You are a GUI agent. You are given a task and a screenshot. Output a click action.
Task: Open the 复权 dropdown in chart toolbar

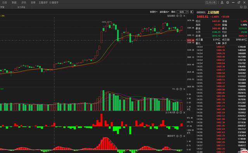click(x=153, y=12)
